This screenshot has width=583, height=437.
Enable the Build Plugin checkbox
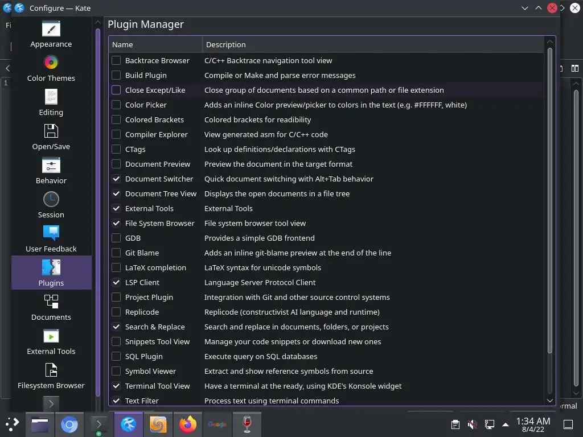[116, 75]
